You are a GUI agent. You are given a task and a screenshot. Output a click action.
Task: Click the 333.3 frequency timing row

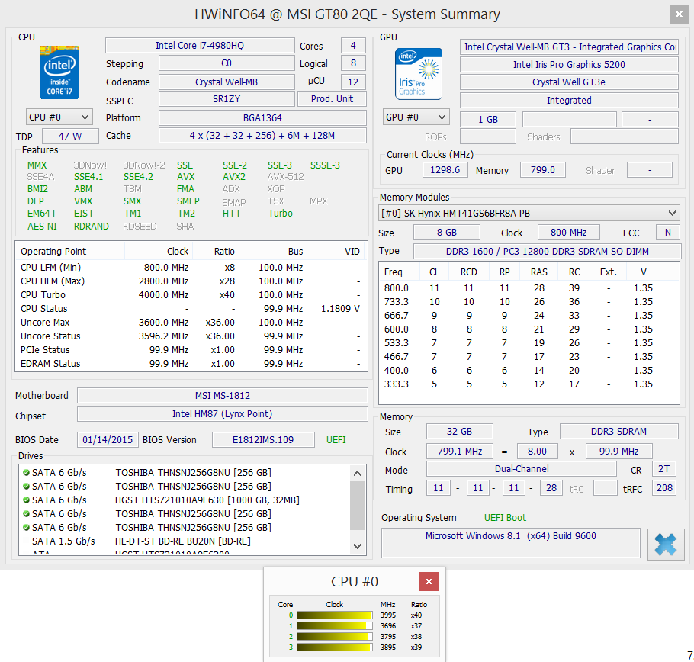coord(529,384)
